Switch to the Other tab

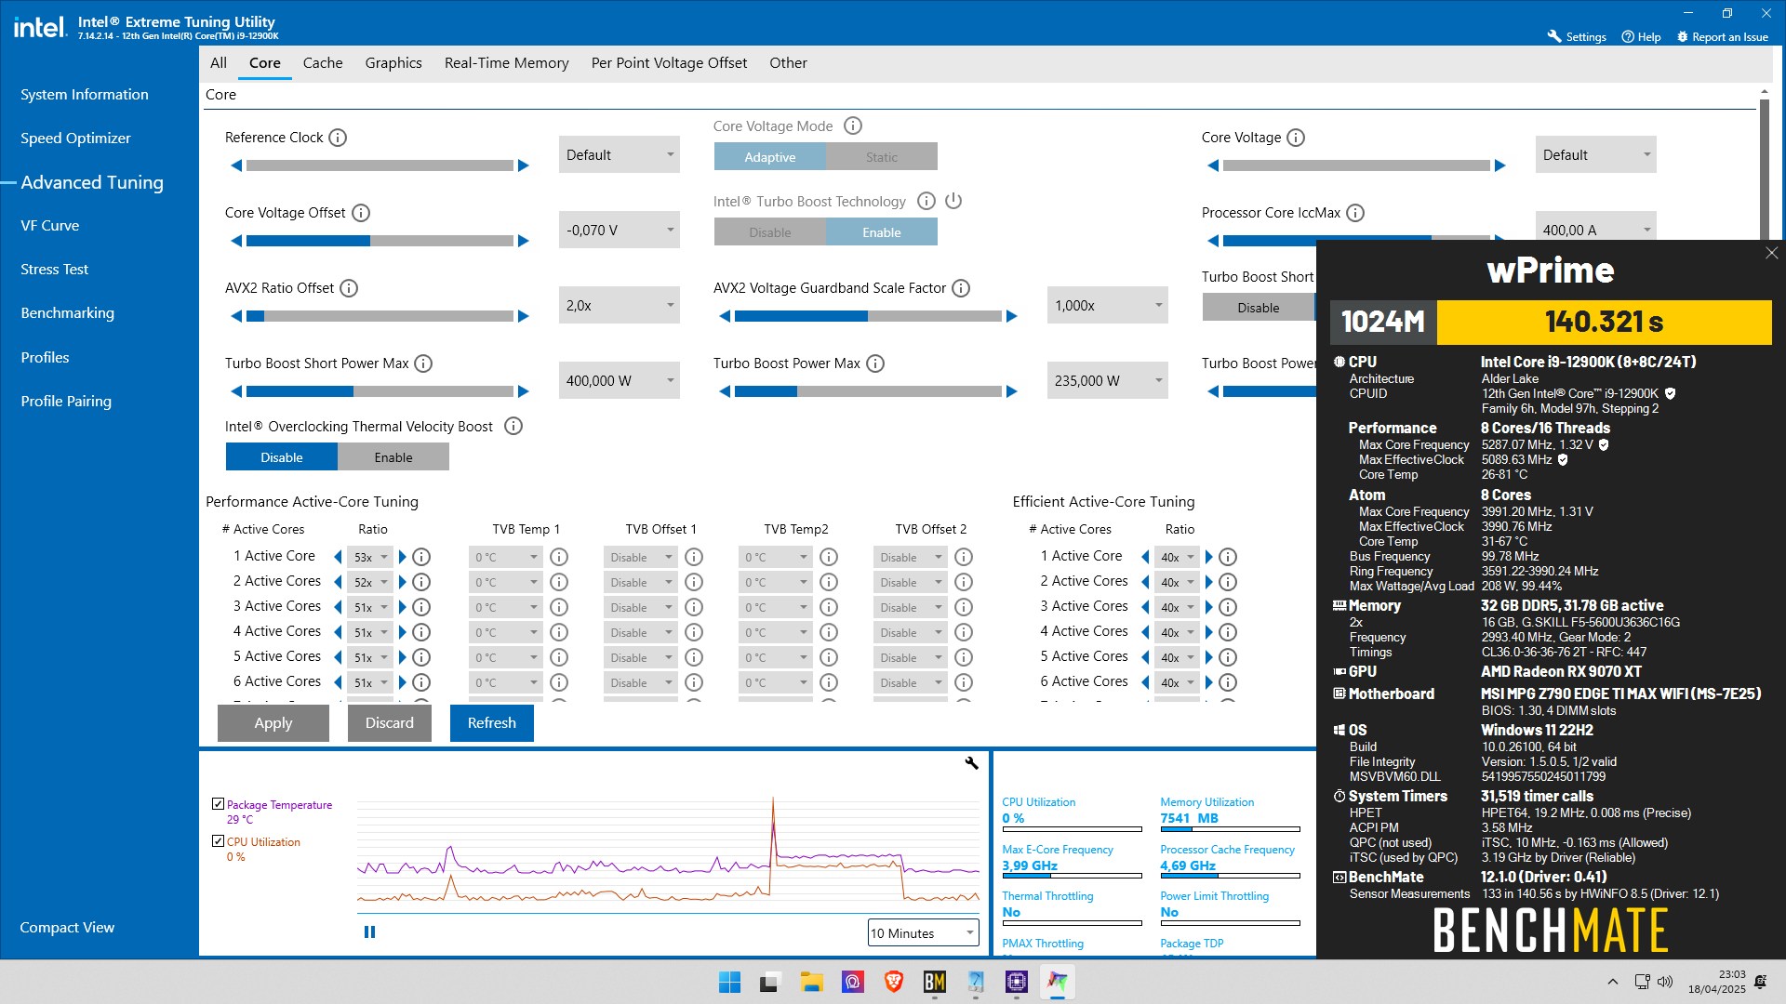tap(788, 62)
